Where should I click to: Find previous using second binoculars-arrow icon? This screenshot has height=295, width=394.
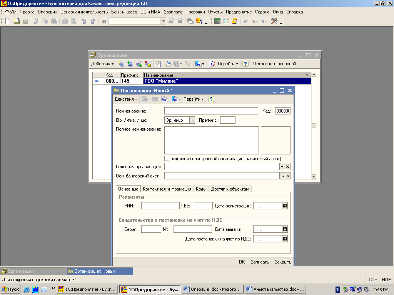(x=180, y=22)
